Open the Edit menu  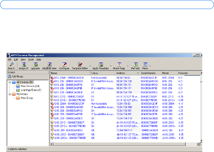pos(16,60)
